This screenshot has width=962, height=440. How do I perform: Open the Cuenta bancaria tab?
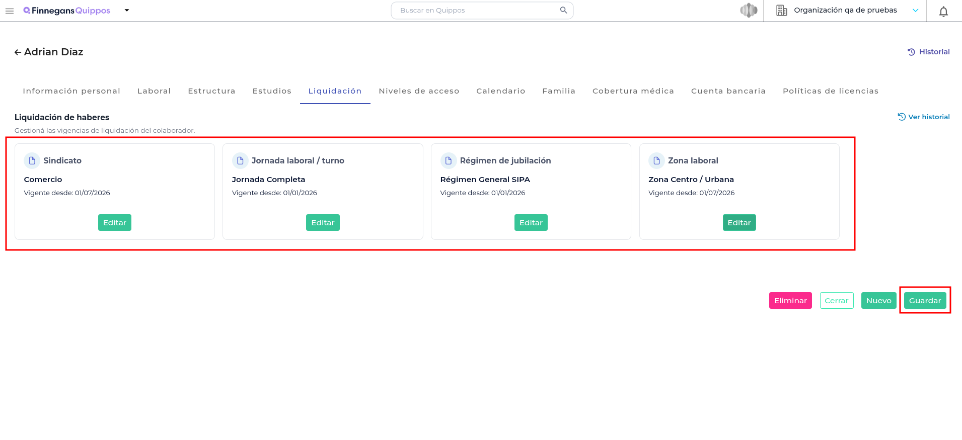point(728,91)
